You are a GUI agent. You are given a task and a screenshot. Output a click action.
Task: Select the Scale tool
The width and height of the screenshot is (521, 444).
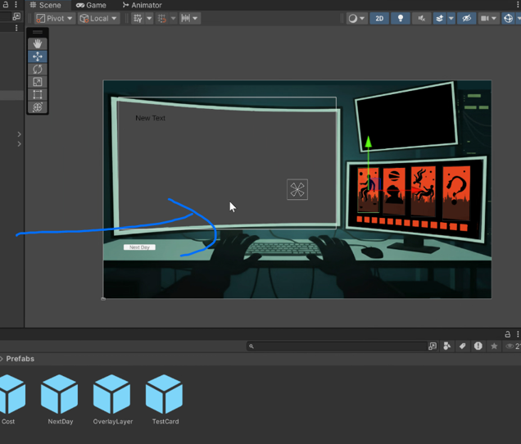[x=38, y=82]
